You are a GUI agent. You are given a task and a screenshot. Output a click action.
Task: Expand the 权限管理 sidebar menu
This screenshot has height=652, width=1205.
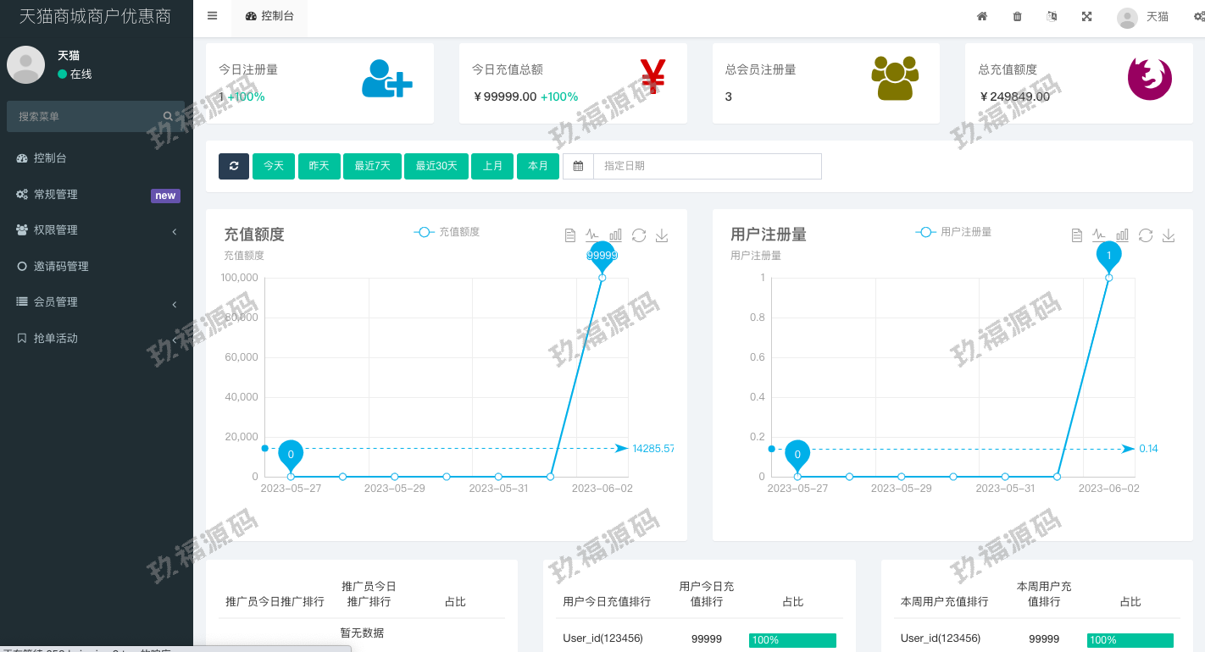[96, 230]
